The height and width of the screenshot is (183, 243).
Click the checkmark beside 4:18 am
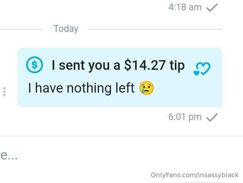(x=212, y=8)
